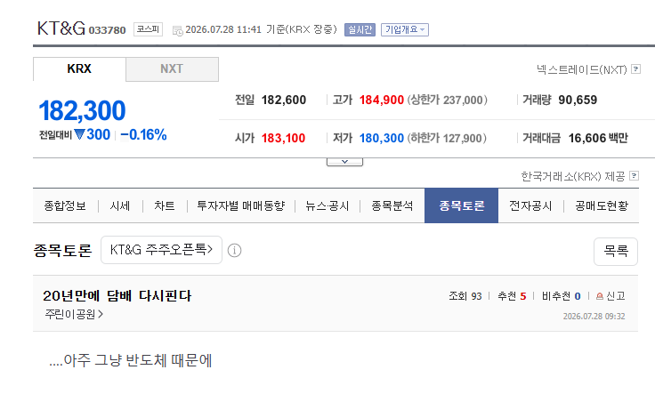Image resolution: width=655 pixels, height=394 pixels.
Task: Select the 종목토론 tab
Action: (461, 205)
